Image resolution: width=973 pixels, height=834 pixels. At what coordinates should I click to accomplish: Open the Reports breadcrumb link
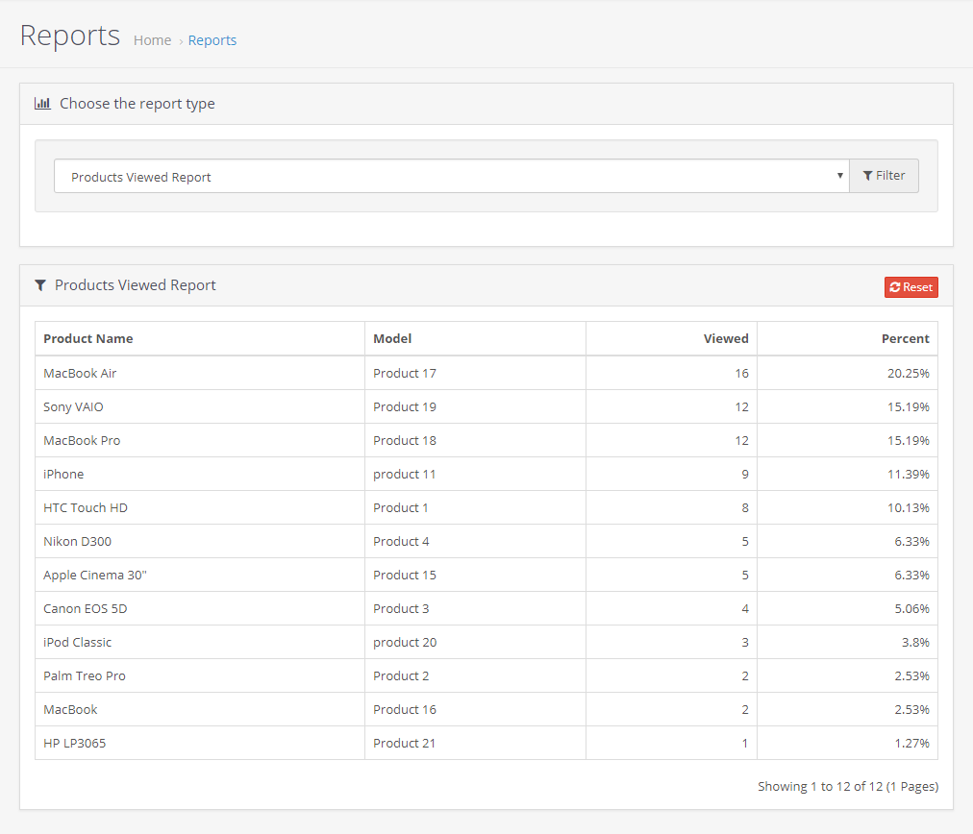point(212,40)
